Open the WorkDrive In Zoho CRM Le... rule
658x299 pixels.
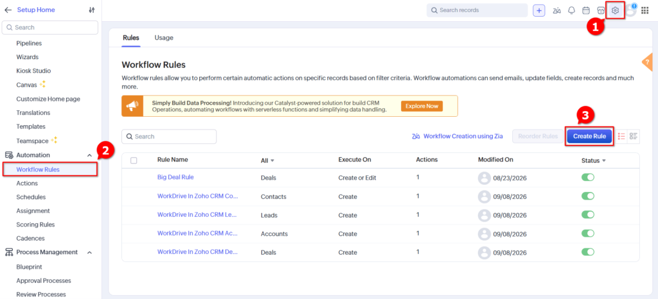pos(197,214)
